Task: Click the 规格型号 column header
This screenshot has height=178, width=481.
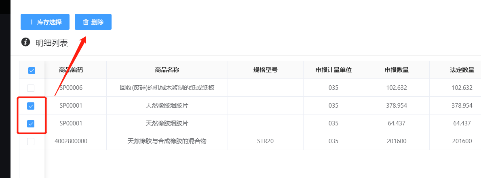Action: 265,70
